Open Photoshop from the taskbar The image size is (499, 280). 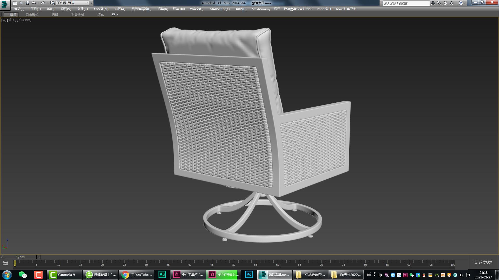249,275
